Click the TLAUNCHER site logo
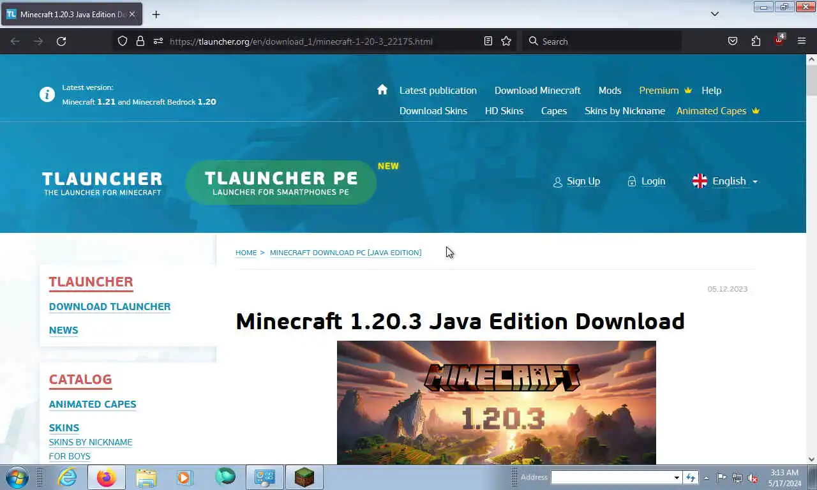 tap(102, 182)
